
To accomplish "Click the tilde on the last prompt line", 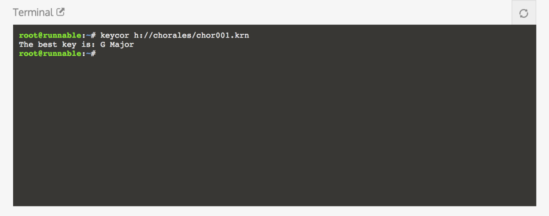I will pos(88,54).
